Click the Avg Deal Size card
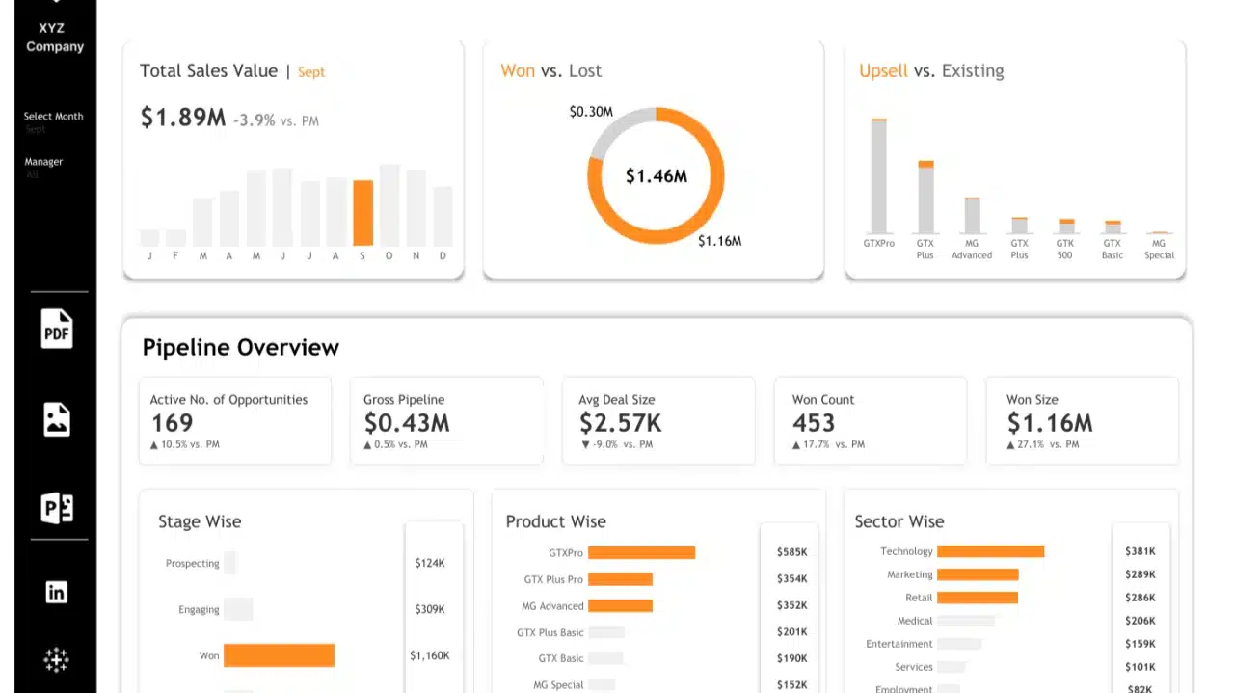 click(658, 421)
